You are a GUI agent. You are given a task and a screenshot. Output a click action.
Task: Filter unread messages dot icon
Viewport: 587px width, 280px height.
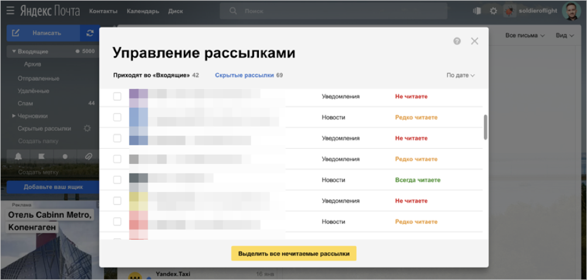65,157
